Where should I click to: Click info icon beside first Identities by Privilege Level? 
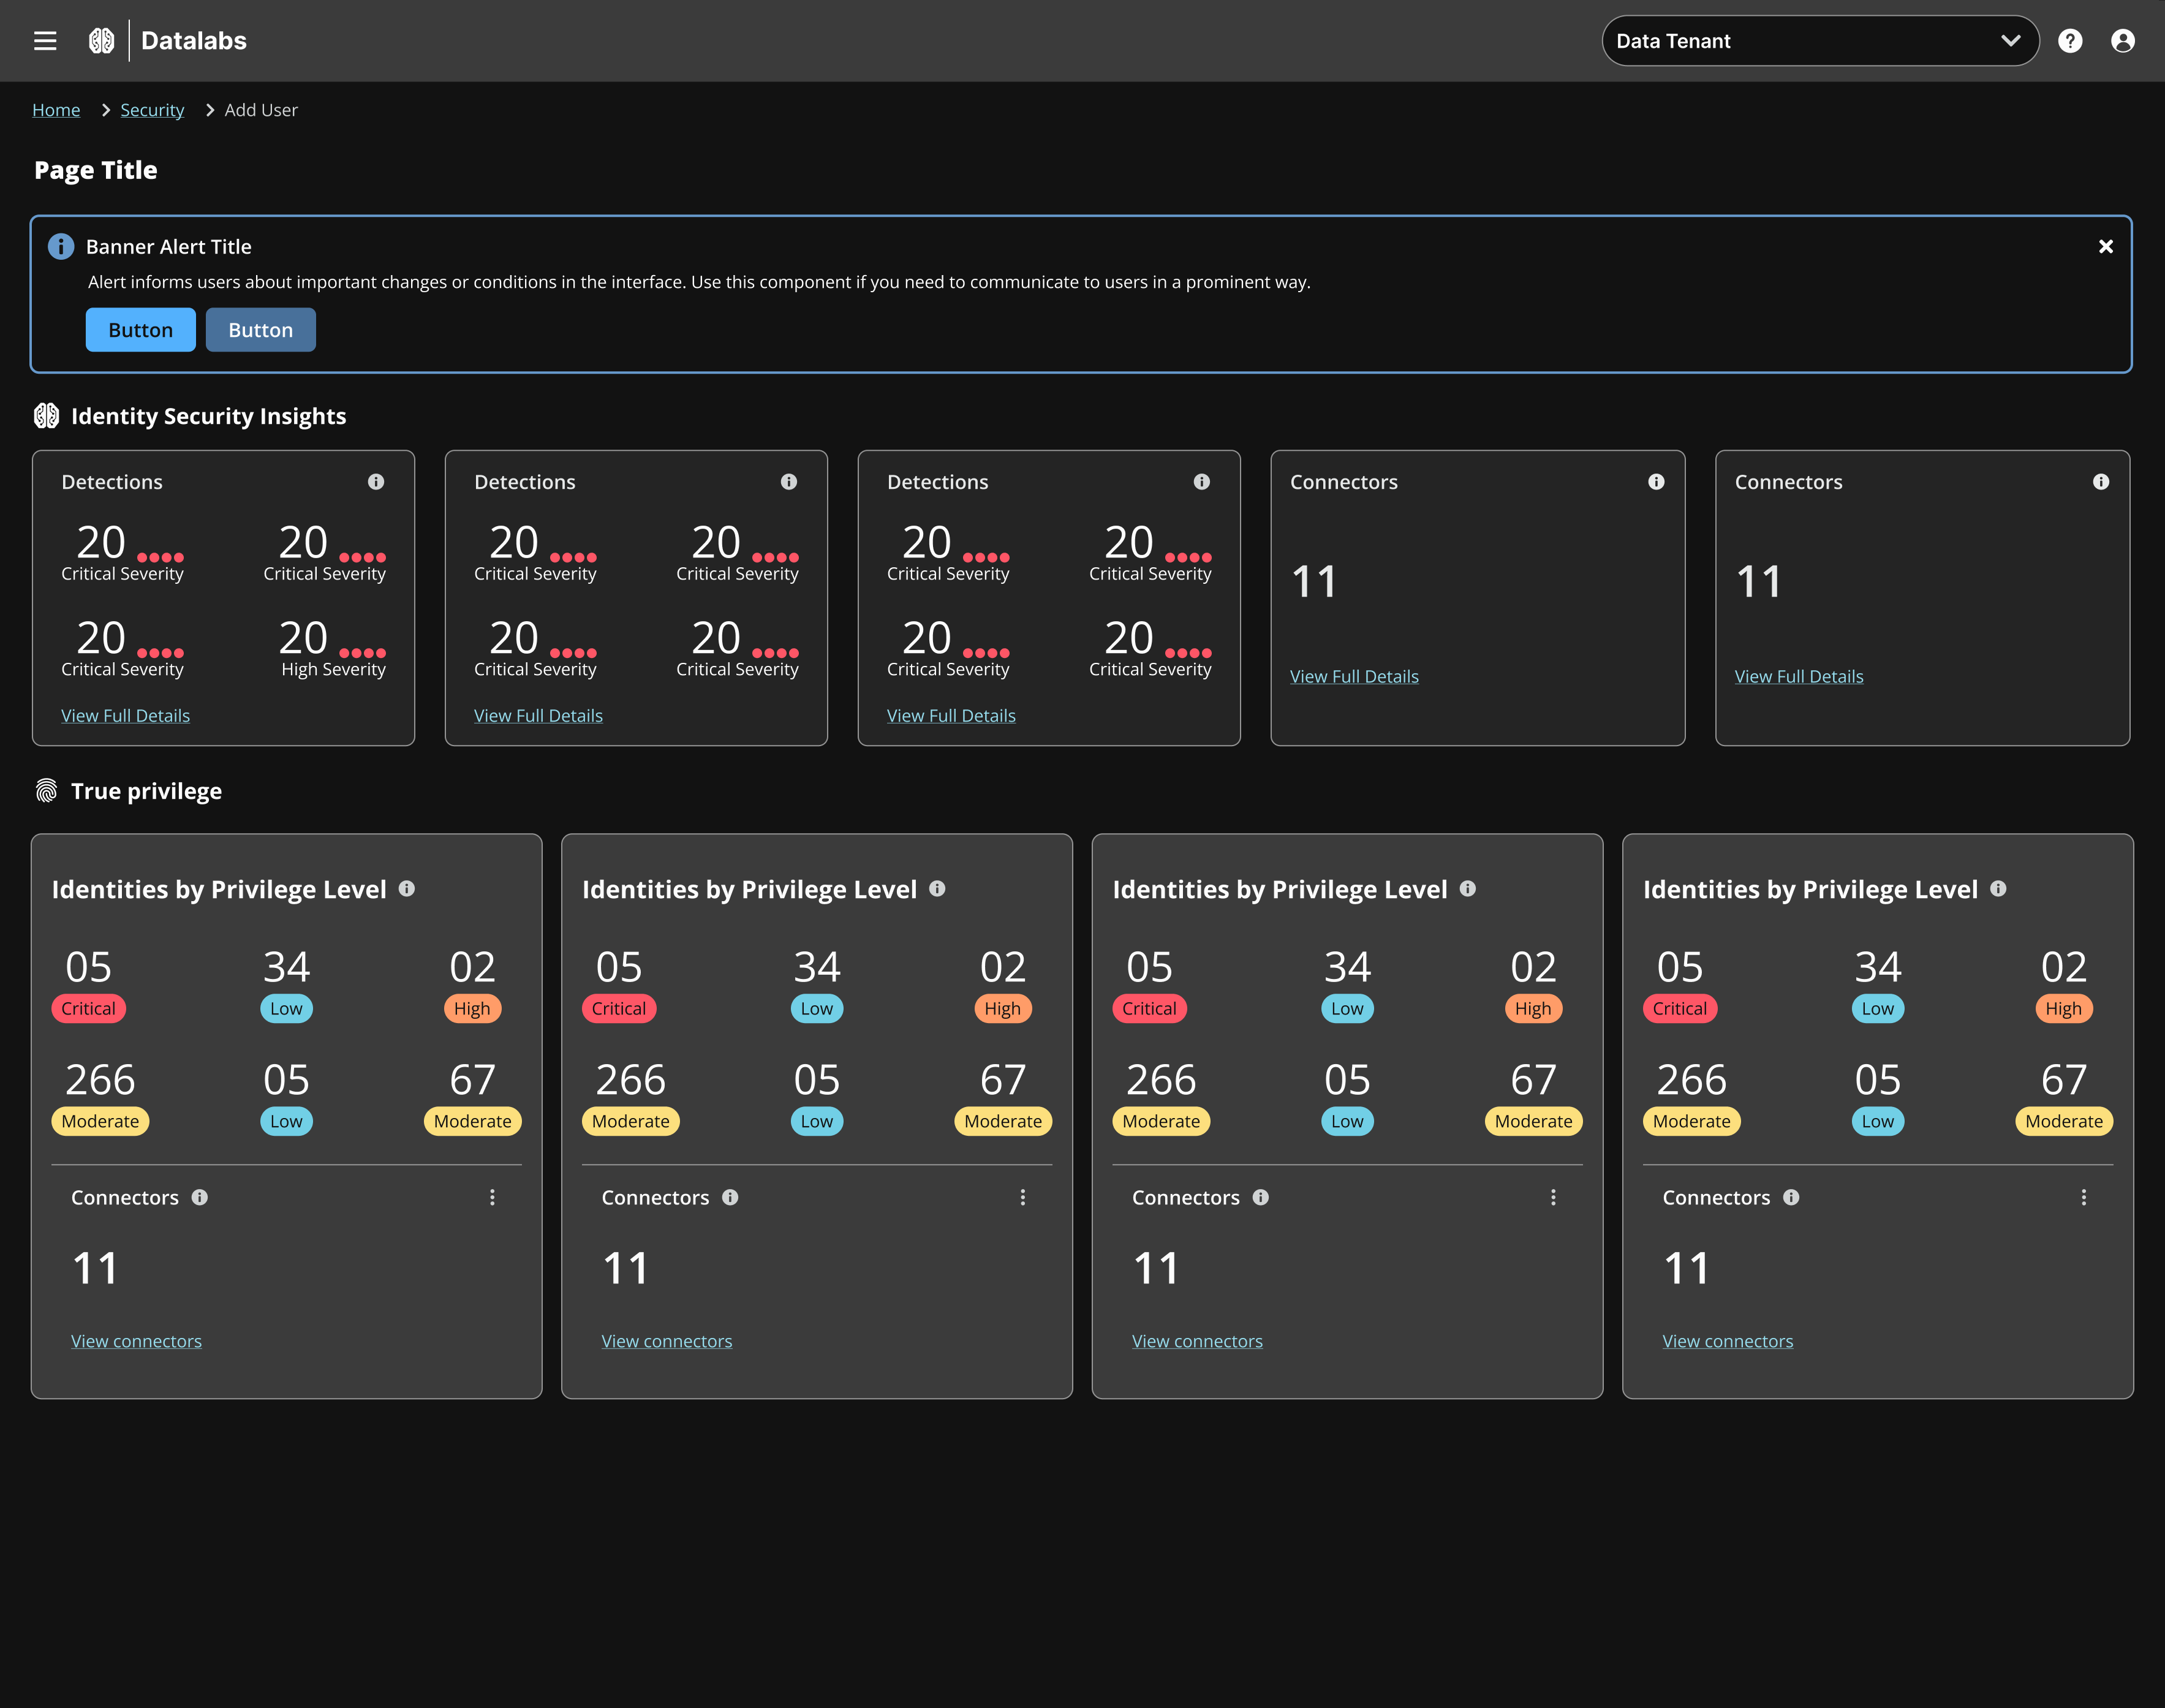coord(407,888)
